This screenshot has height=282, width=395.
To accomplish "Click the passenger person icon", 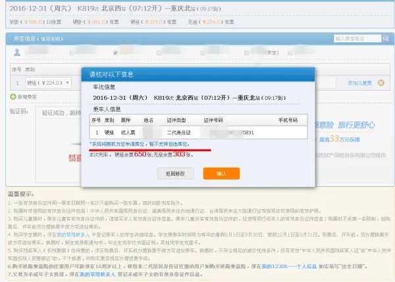I will coord(17,53).
